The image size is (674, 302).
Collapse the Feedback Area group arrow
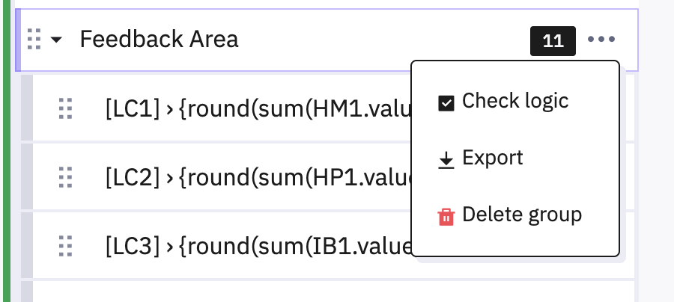57,40
